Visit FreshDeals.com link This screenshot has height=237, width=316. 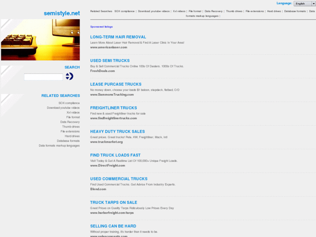[x=103, y=71]
